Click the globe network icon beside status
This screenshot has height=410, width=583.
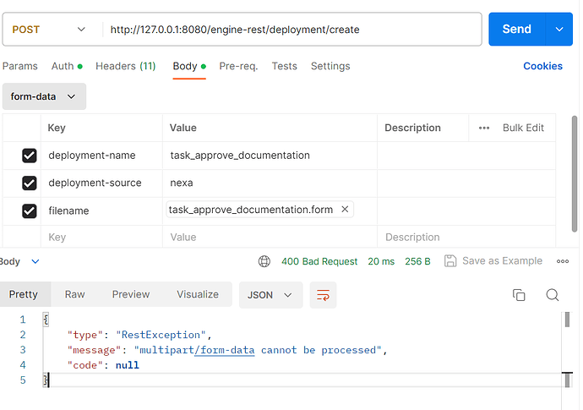click(264, 261)
